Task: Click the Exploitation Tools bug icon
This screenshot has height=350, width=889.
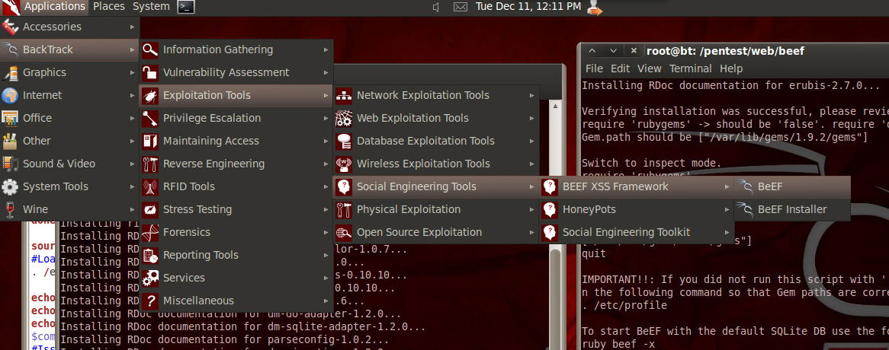Action: 150,96
